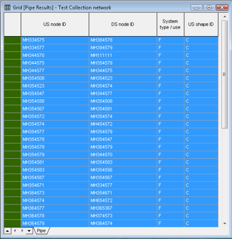
Task: Maximize the Grid window
Action: tap(209, 7)
